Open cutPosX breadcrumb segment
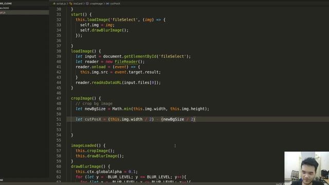Screen dimensions: 329x185 tap(115, 4)
